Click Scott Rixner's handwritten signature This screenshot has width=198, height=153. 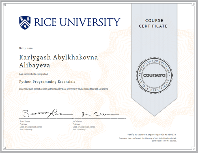coord(42,114)
